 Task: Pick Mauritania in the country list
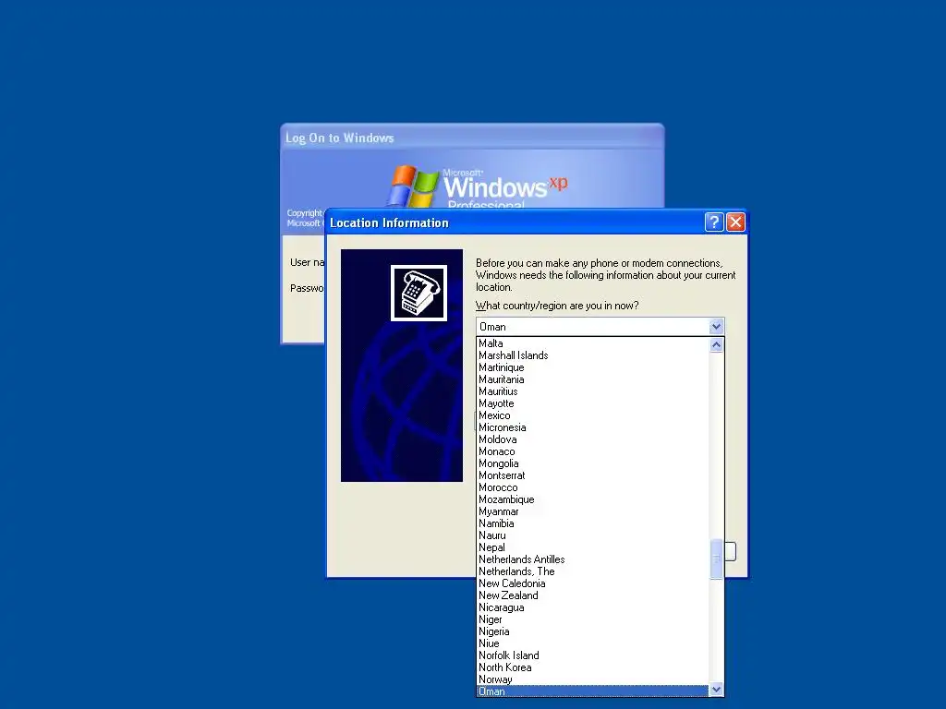coord(592,379)
